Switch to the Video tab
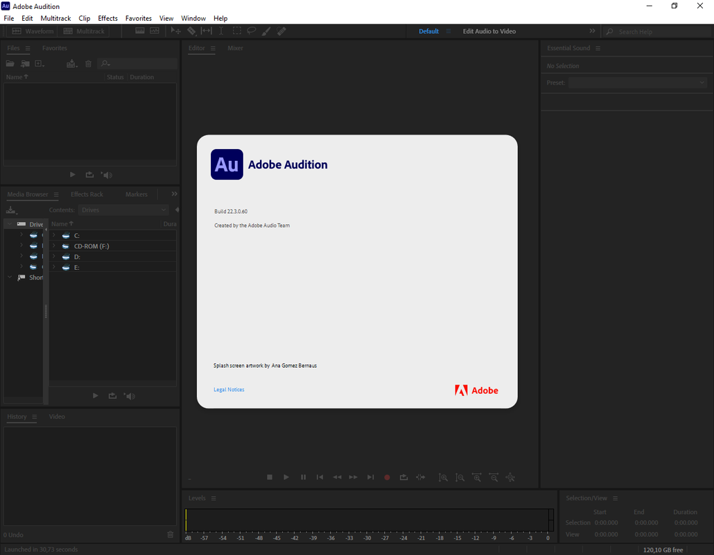 [x=57, y=416]
